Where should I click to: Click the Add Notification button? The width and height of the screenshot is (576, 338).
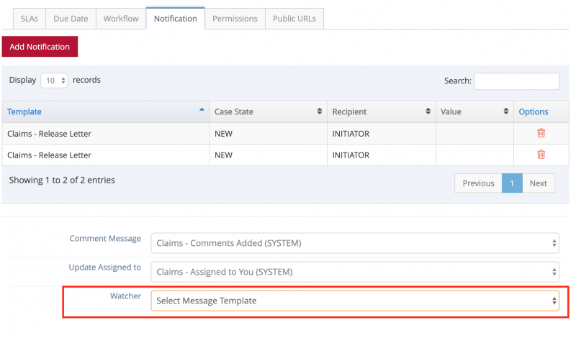pos(40,47)
